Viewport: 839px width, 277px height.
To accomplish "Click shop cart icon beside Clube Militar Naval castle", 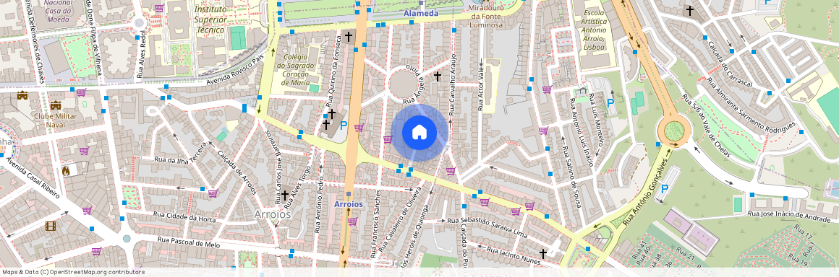I will tap(80, 92).
